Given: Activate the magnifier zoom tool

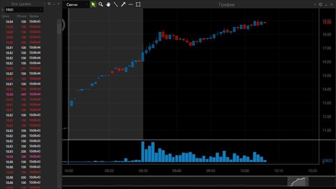Looking at the screenshot, I should pyautogui.click(x=101, y=4).
